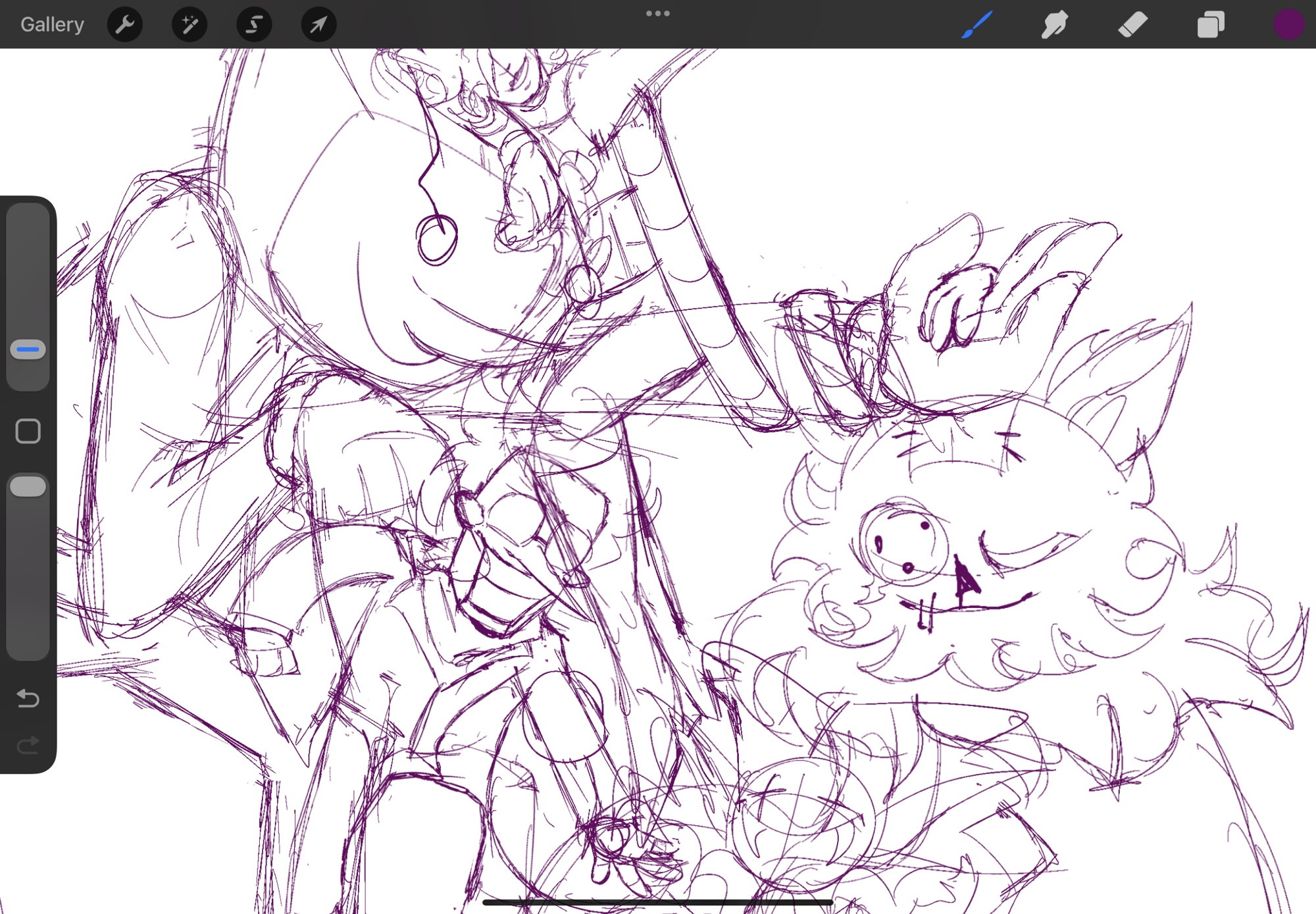Open the Gallery
This screenshot has height=914, width=1316.
click(52, 24)
